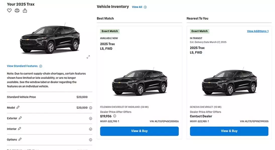Image resolution: width=275 pixels, height=150 pixels.
Task: Click View Additions: 1 link
Action: (x=258, y=31)
